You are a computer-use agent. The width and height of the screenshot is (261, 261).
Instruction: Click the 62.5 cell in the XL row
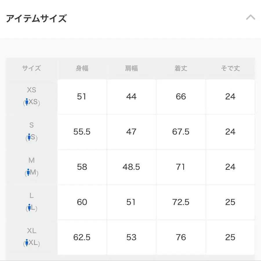click(x=82, y=238)
